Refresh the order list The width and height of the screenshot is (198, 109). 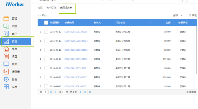coord(90,92)
